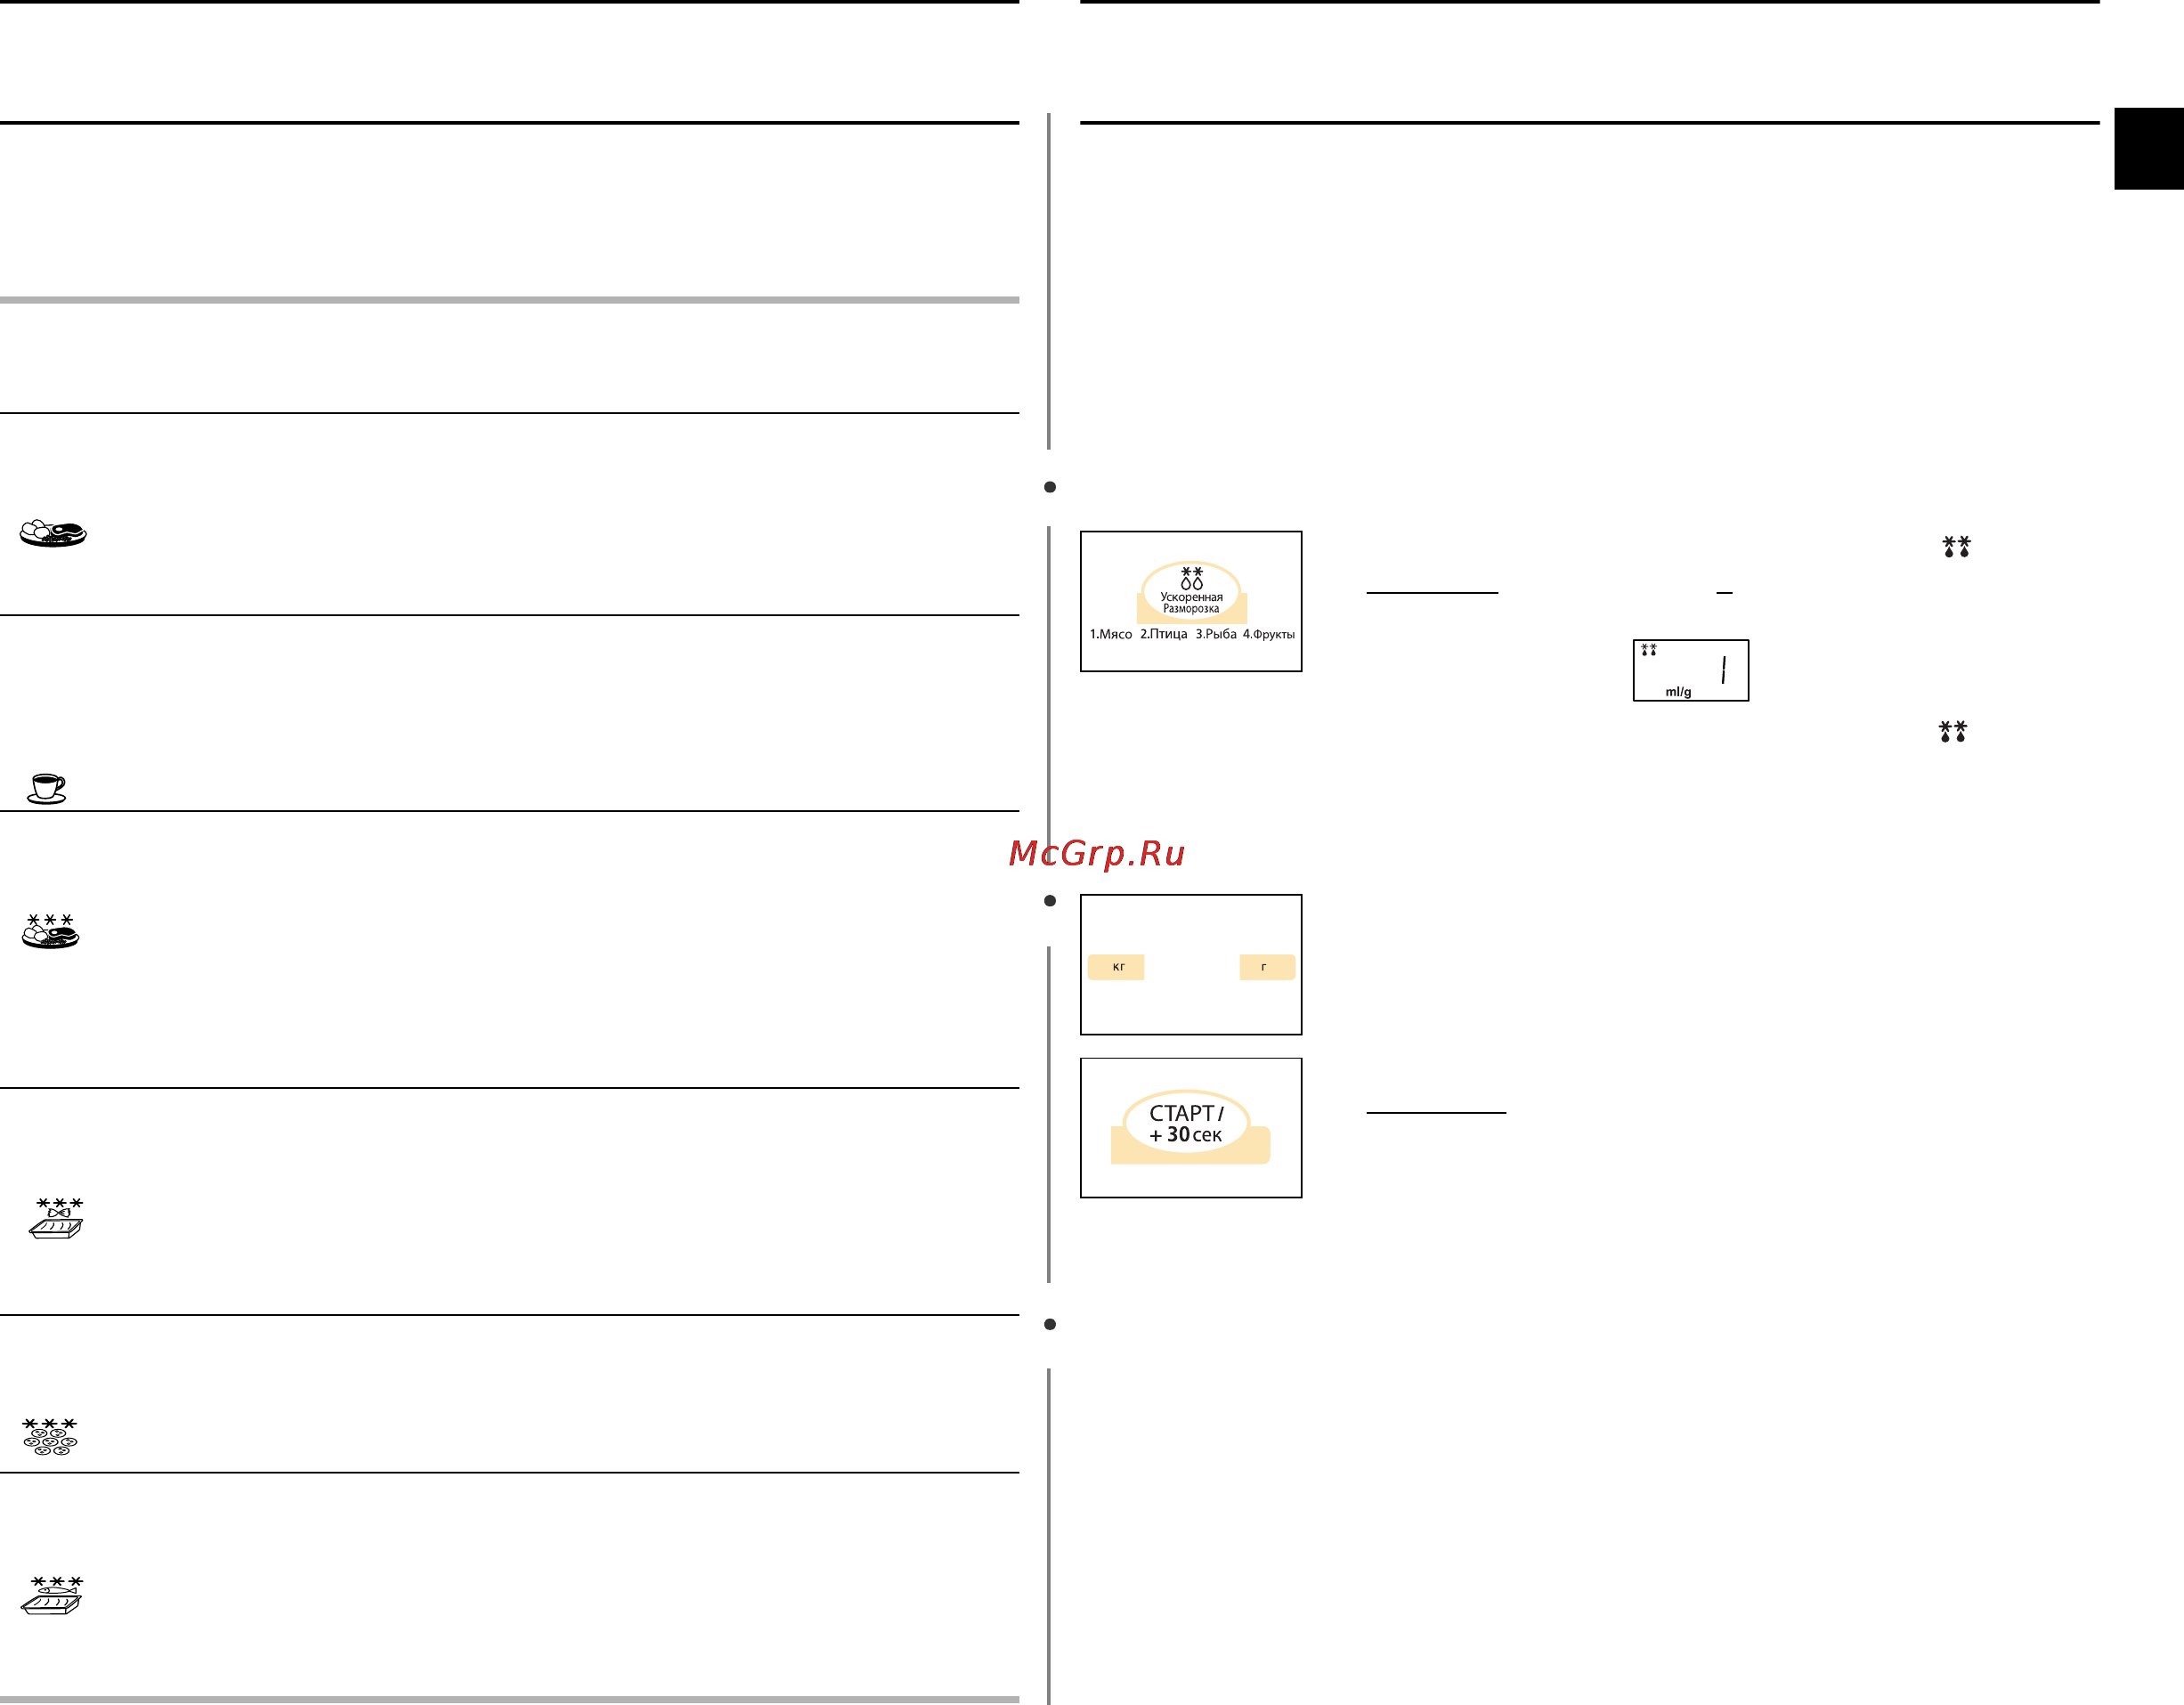2184x1705 pixels.
Task: Click the frozen plate meal icon
Action: [x=51, y=931]
